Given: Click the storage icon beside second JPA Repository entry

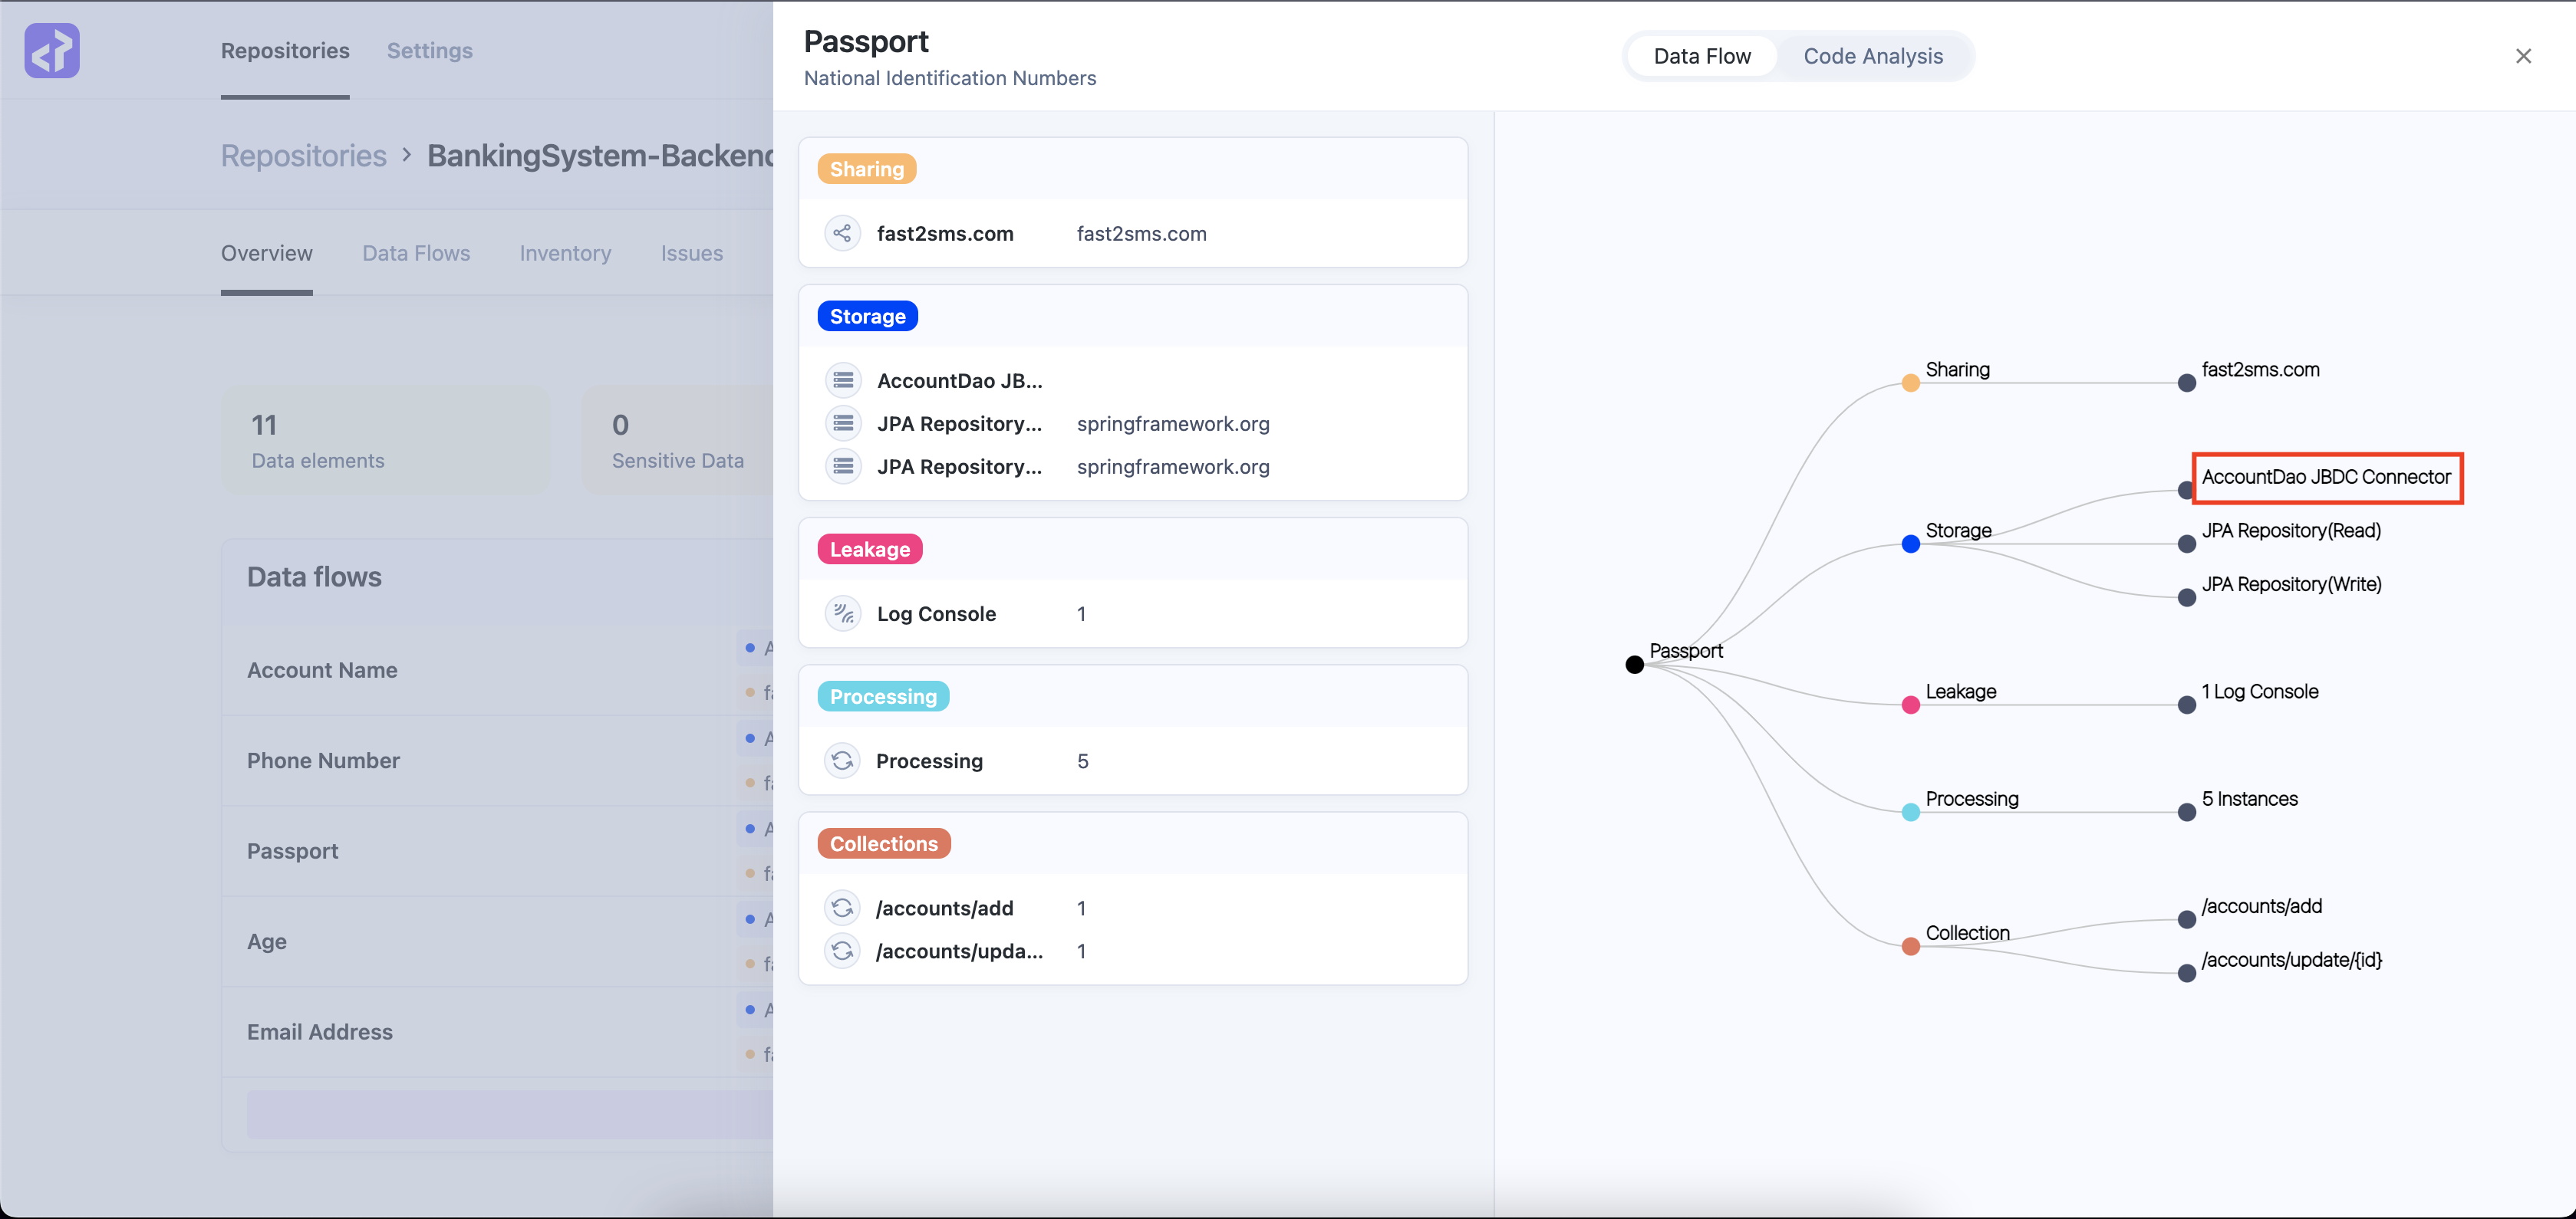Looking at the screenshot, I should [x=843, y=465].
